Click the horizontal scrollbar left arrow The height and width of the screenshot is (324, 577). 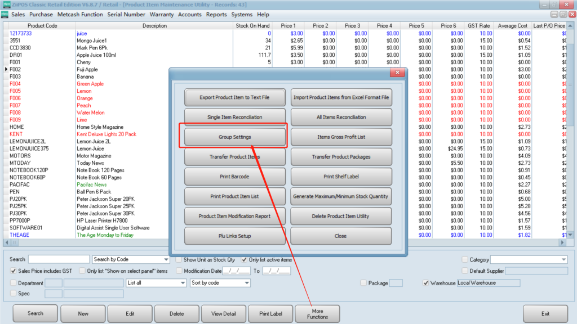(7, 242)
